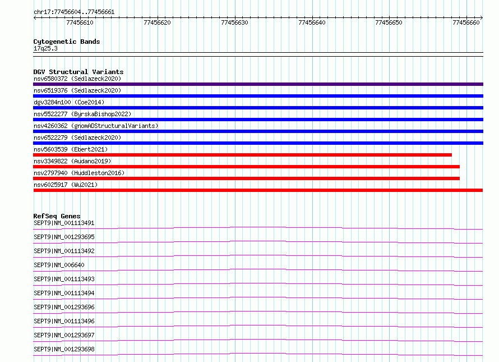
Task: Select the red nsv6025917 variant bar
Action: (x=258, y=190)
